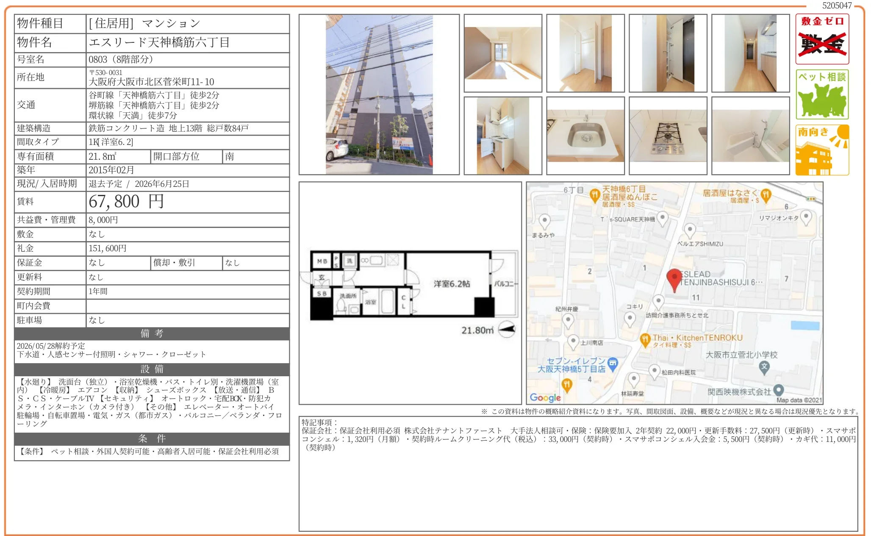Image resolution: width=871 pixels, height=536 pixels.
Task: Click the セブン-イレブン store marker on map
Action: (613, 364)
